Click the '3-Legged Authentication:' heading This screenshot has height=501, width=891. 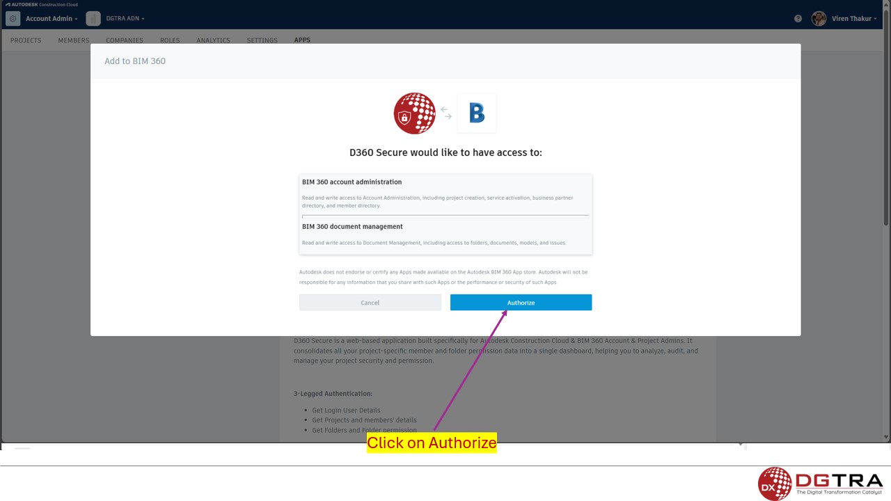point(333,393)
